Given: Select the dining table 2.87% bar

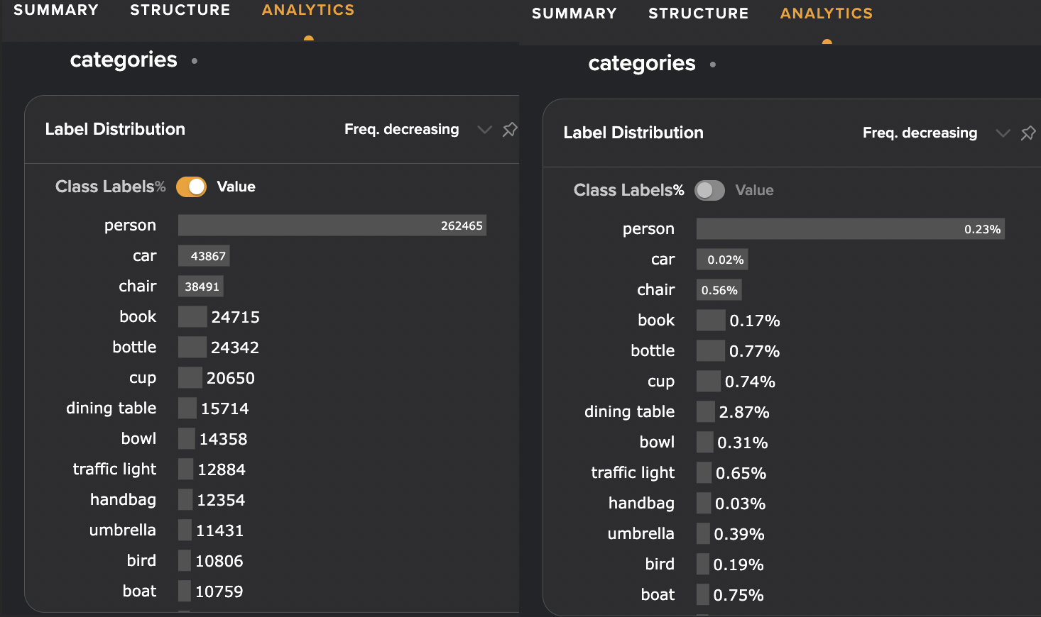Looking at the screenshot, I should coord(706,411).
